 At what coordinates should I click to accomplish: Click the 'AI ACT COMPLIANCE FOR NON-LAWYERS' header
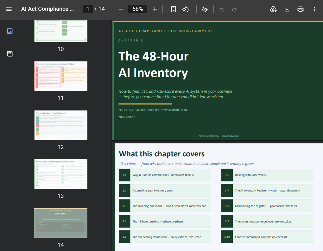[x=166, y=31]
